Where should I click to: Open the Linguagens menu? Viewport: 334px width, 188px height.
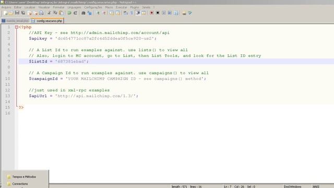[x=74, y=7]
